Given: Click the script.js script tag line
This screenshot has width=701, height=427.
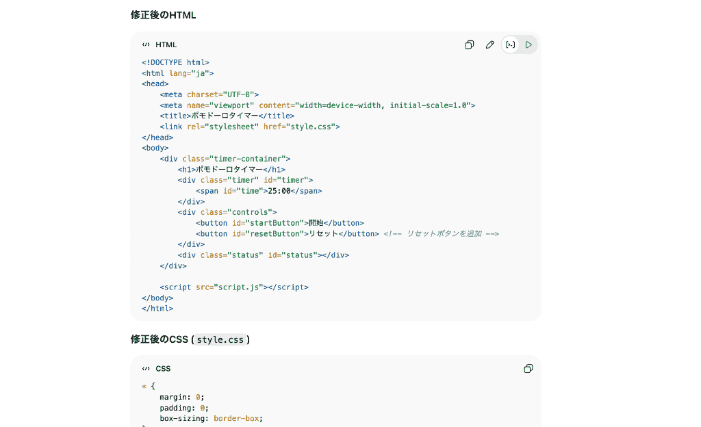Looking at the screenshot, I should tap(234, 287).
